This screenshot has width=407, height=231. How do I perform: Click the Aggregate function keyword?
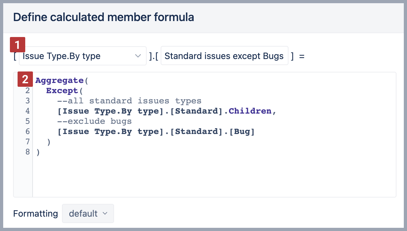60,80
